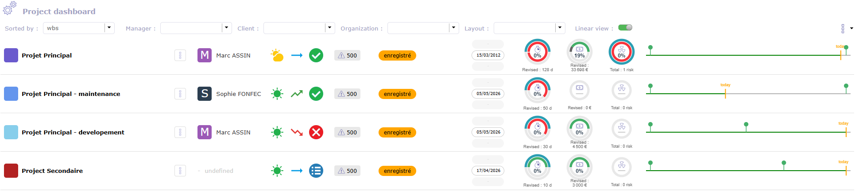Click the today marker on maintenance timeline
855x191 pixels.
tap(725, 91)
